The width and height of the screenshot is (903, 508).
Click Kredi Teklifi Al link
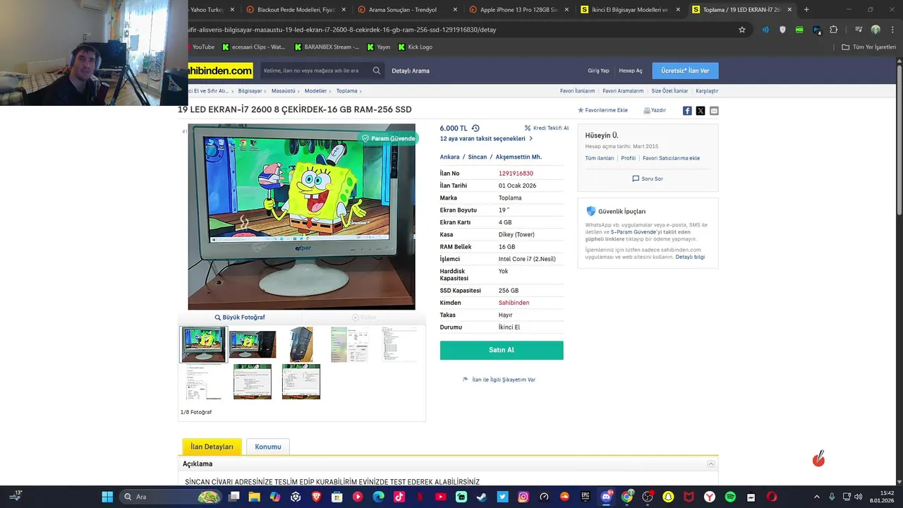(x=547, y=128)
